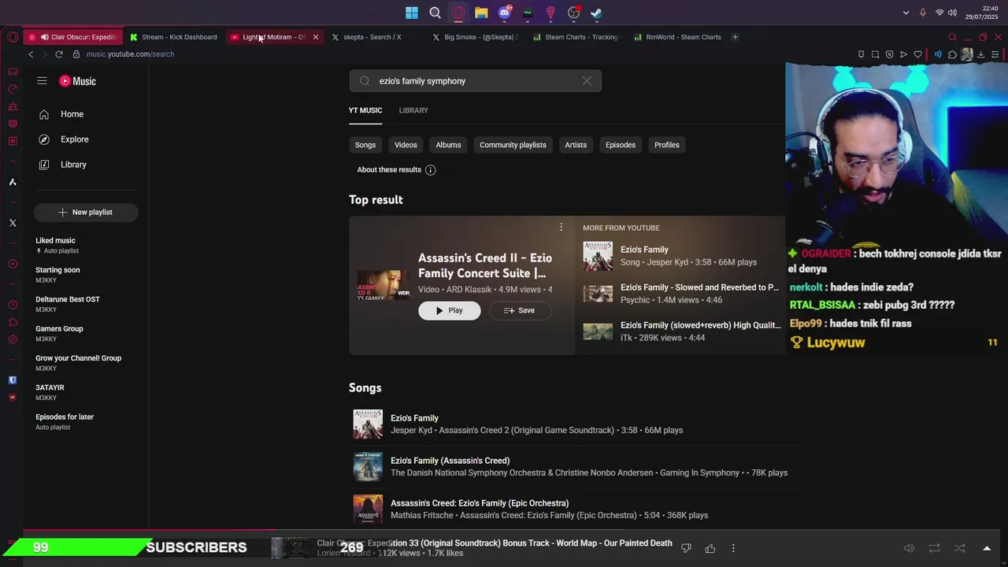Toggle shuffle in the player bar
Image resolution: width=1008 pixels, height=567 pixels.
(x=959, y=548)
